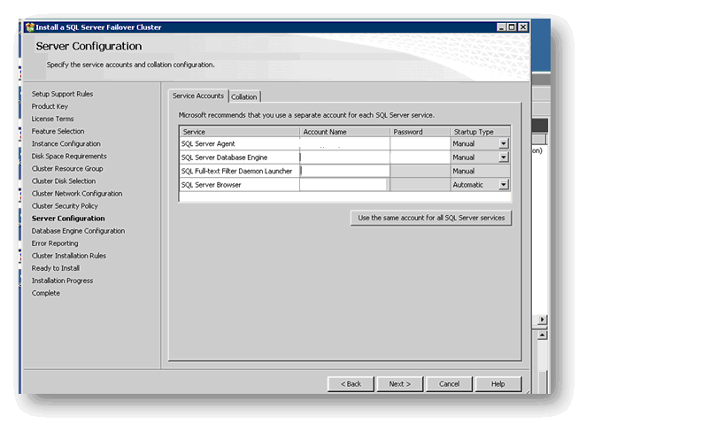725x431 pixels.
Task: Click the Password column header
Action: point(420,132)
